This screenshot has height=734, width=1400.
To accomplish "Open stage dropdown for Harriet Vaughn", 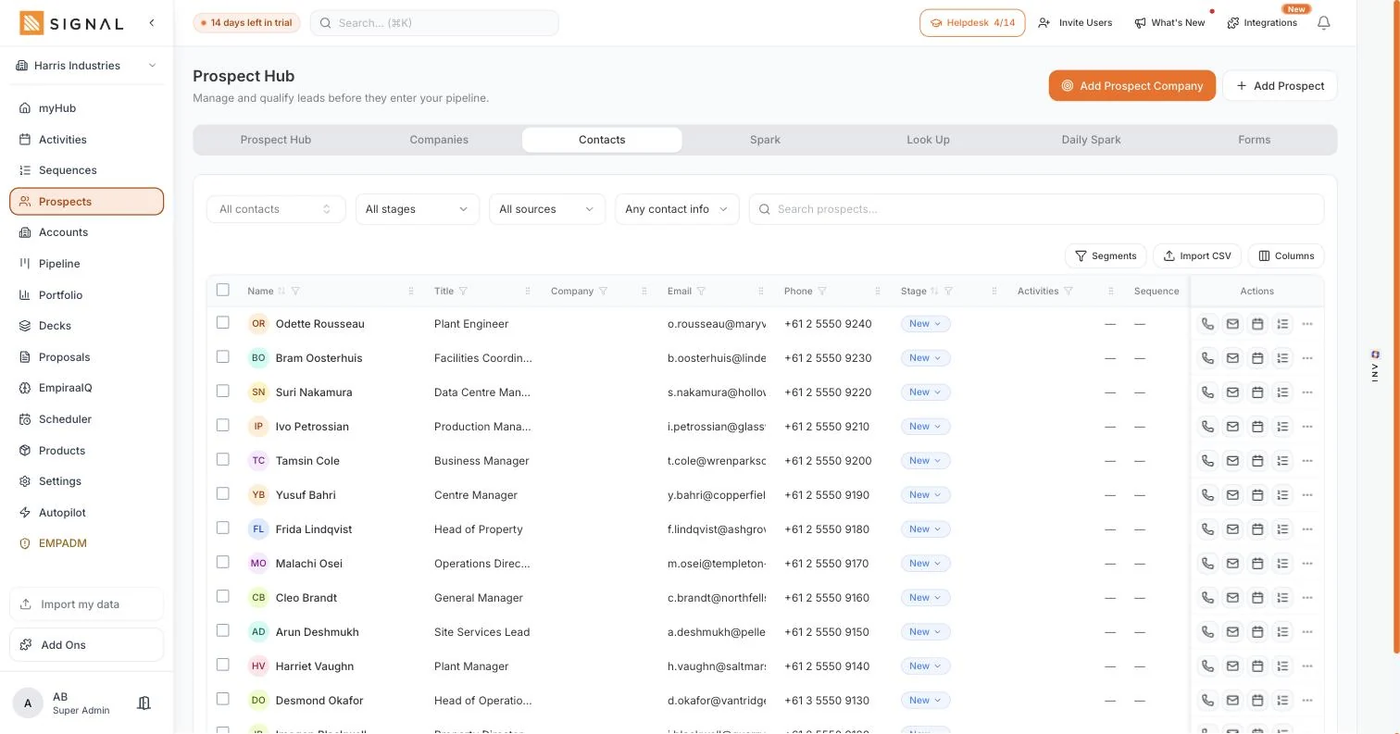I will pos(925,666).
